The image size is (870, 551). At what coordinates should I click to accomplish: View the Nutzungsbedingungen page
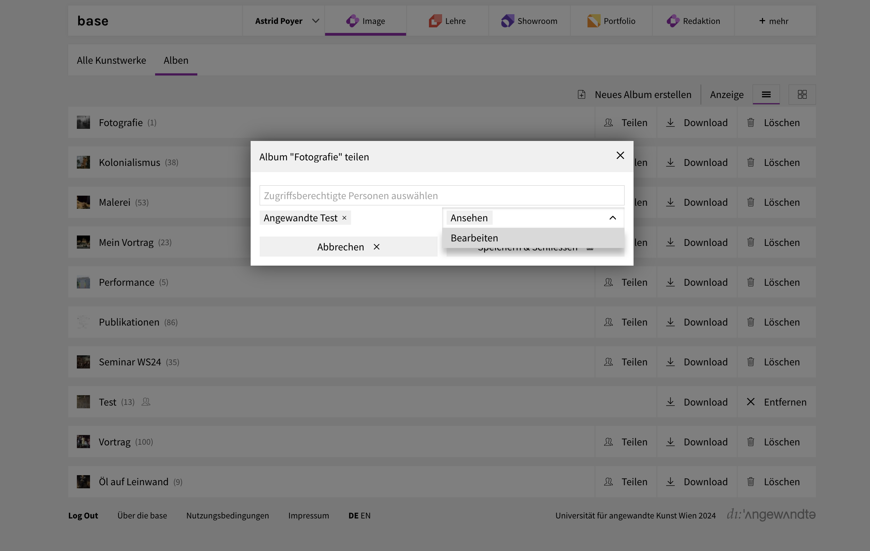tap(227, 516)
